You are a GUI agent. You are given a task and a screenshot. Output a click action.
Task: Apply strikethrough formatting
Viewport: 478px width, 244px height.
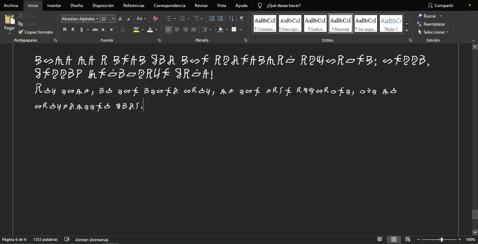(x=95, y=30)
